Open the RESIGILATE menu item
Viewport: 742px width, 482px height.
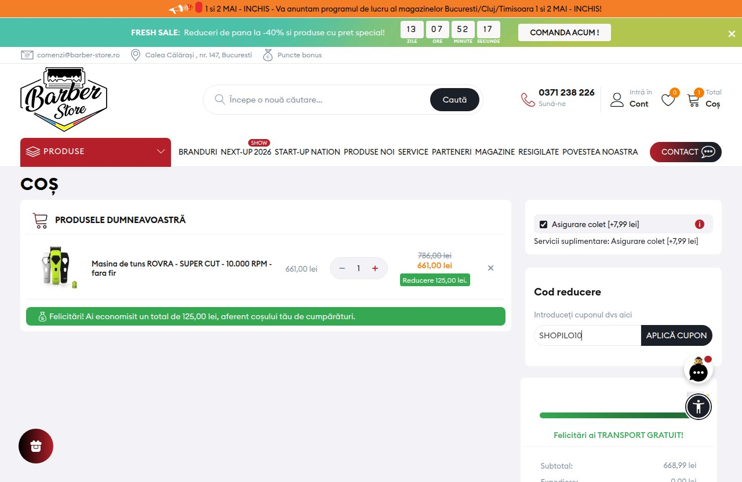tap(539, 152)
